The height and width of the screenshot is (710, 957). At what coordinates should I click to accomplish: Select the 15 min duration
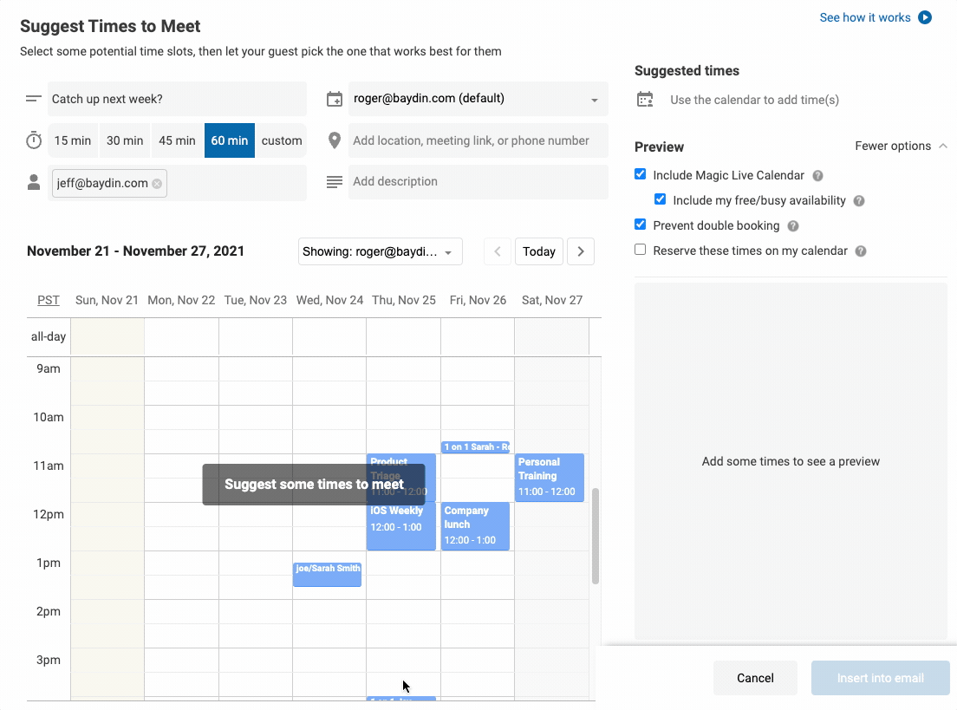pos(73,140)
